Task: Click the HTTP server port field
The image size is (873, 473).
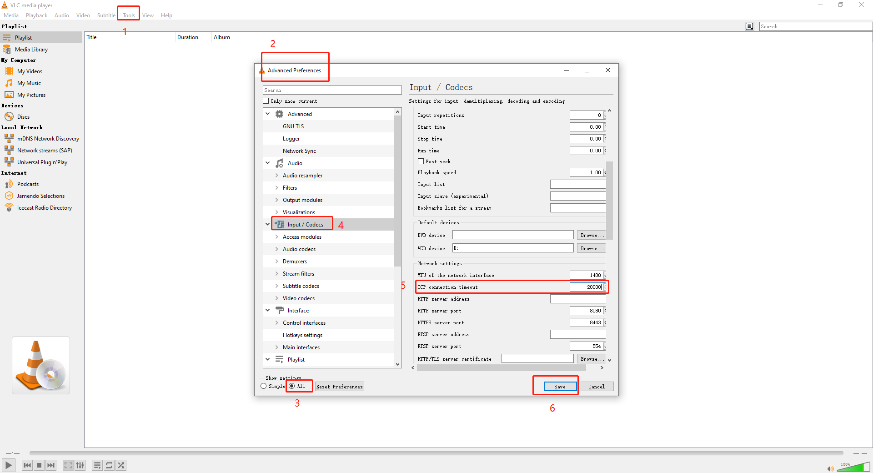Action: click(587, 311)
